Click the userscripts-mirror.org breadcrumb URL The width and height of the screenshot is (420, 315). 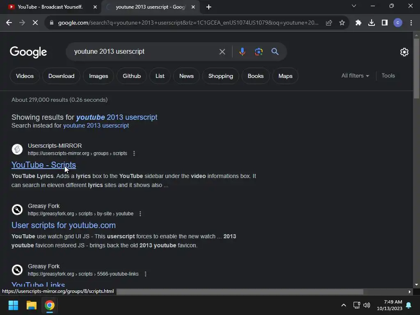(78, 153)
